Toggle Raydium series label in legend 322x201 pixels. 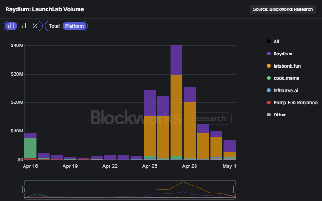coord(283,54)
